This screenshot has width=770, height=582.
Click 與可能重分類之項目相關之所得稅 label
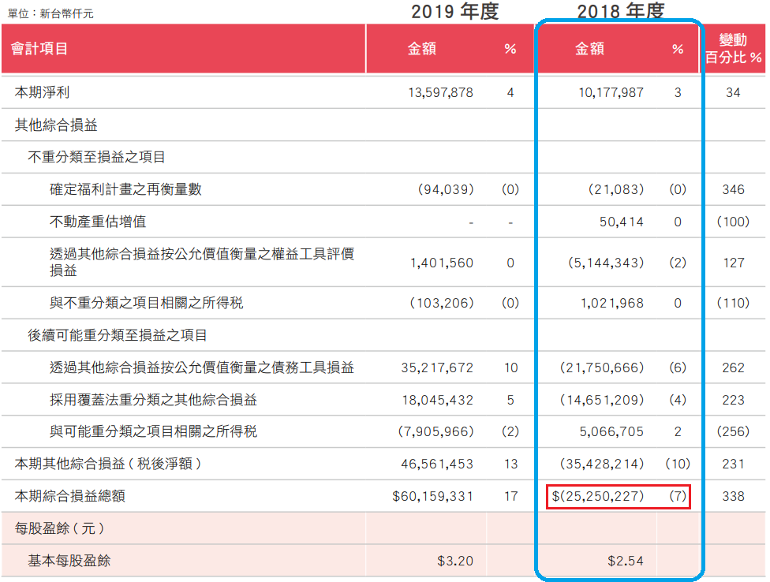pyautogui.click(x=153, y=431)
